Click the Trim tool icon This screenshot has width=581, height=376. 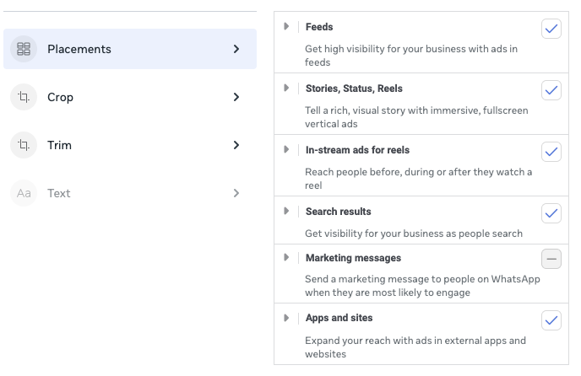pyautogui.click(x=24, y=145)
